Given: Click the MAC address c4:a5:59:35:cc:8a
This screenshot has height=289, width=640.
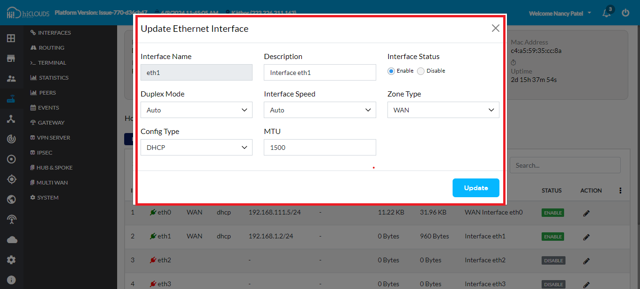Looking at the screenshot, I should coord(536,51).
